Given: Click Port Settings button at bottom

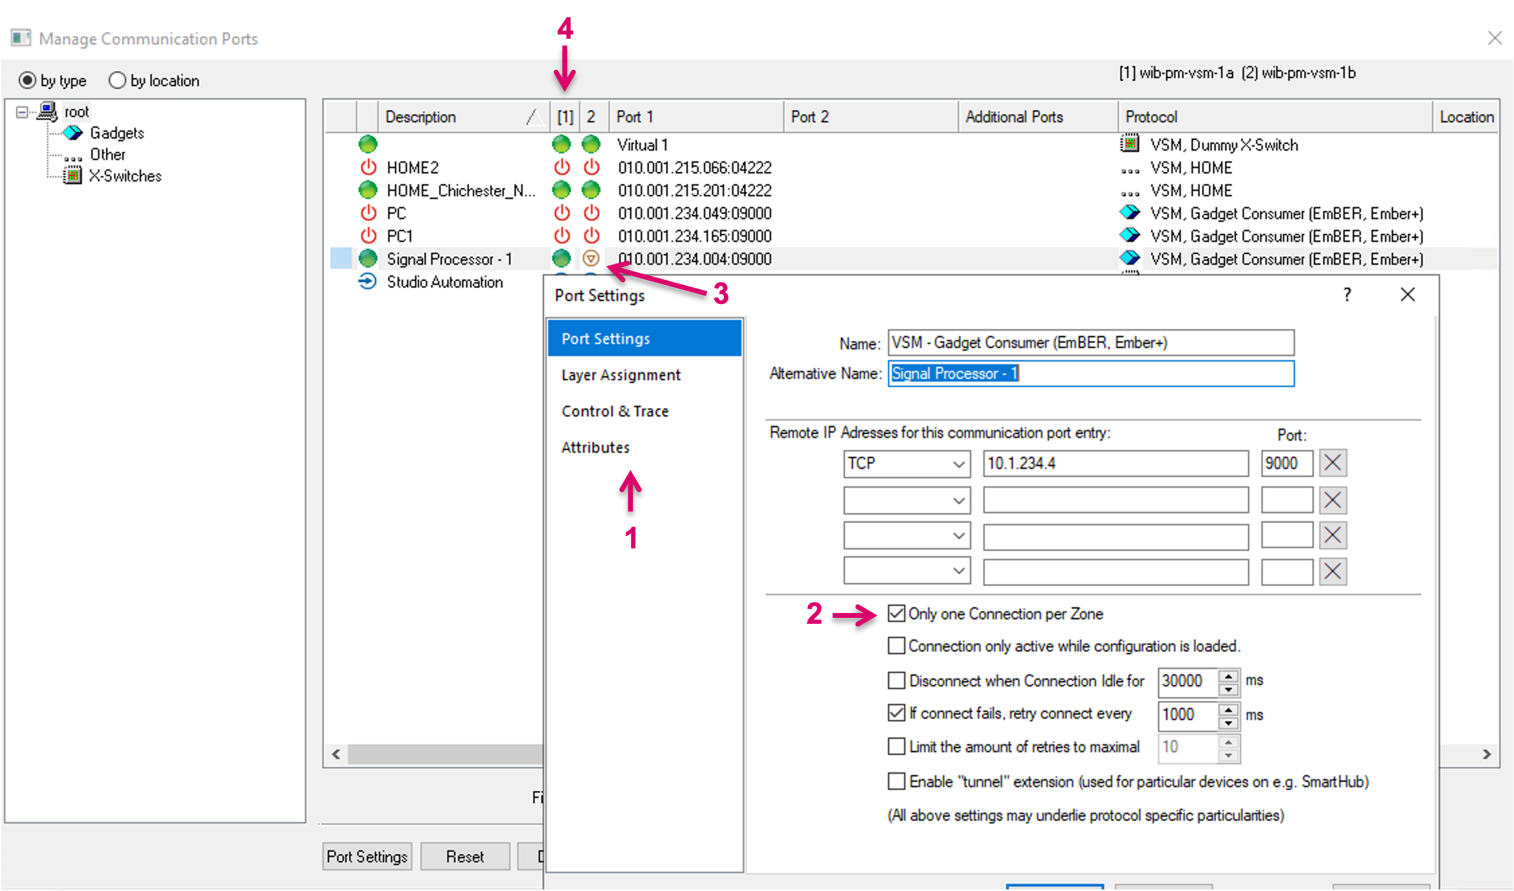Looking at the screenshot, I should [x=367, y=856].
